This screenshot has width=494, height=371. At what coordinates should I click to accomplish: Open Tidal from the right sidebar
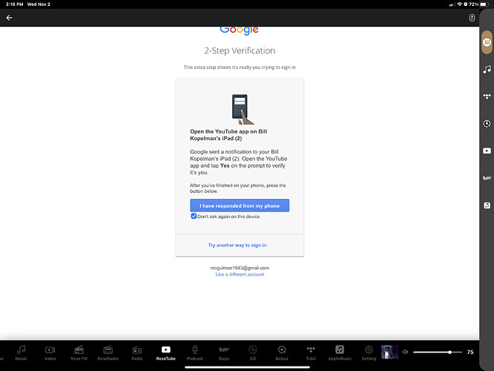(x=487, y=96)
